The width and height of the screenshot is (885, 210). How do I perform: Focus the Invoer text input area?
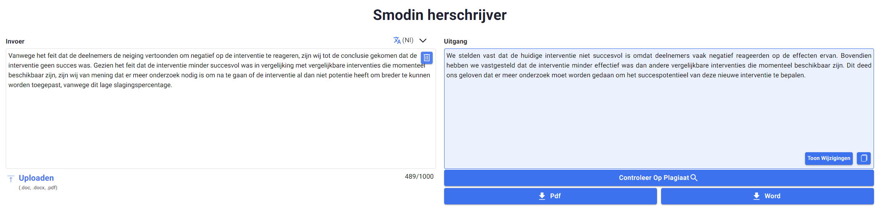click(221, 109)
